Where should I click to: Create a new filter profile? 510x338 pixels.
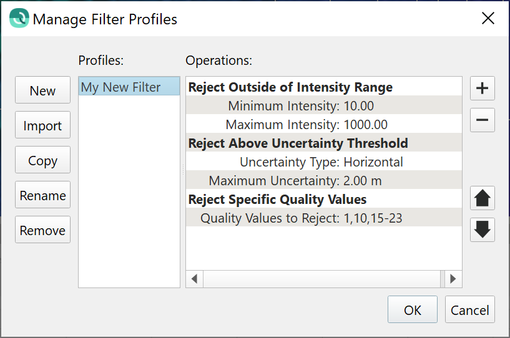[x=42, y=91]
